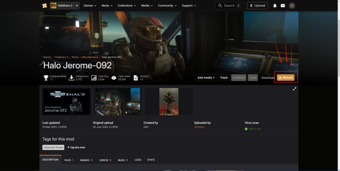Click the Track button

[224, 78]
